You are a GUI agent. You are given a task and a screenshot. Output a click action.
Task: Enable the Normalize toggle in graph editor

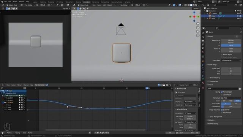click(x=40, y=85)
